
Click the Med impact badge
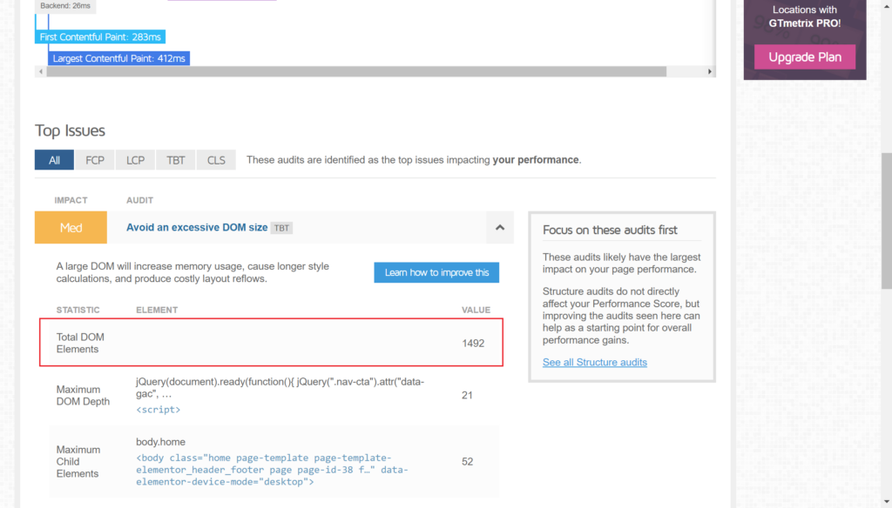pyautogui.click(x=71, y=227)
